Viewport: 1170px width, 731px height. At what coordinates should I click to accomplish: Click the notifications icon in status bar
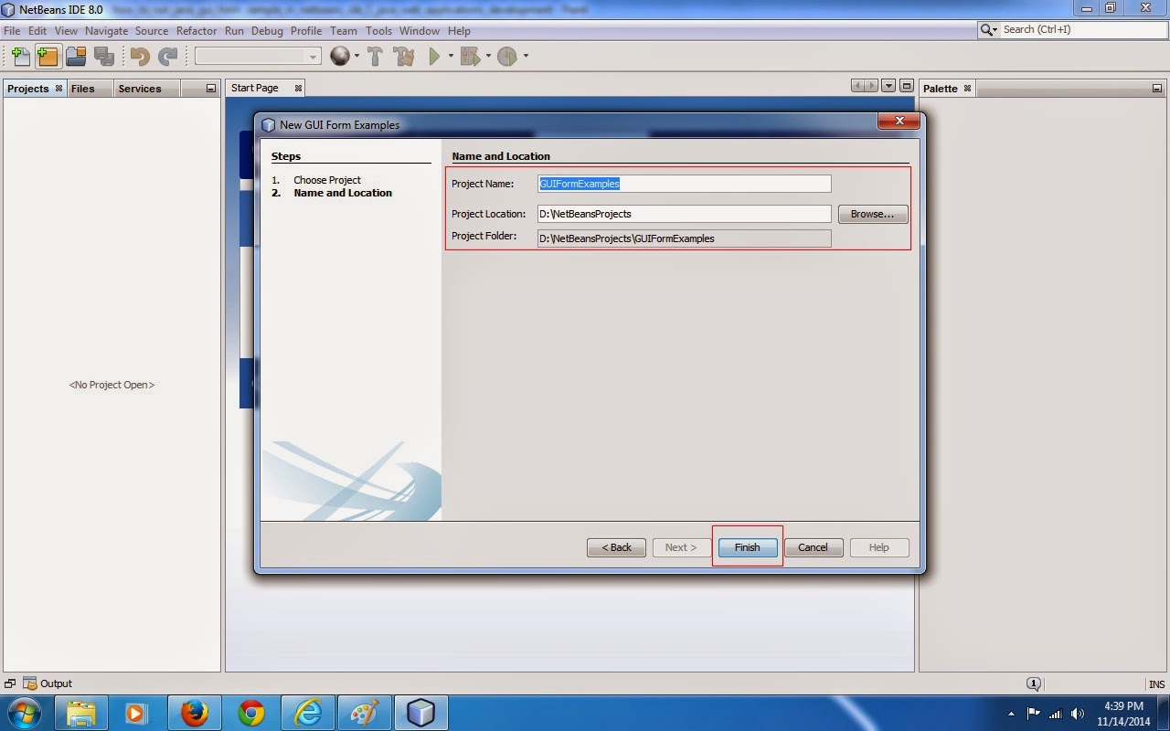click(x=1034, y=683)
